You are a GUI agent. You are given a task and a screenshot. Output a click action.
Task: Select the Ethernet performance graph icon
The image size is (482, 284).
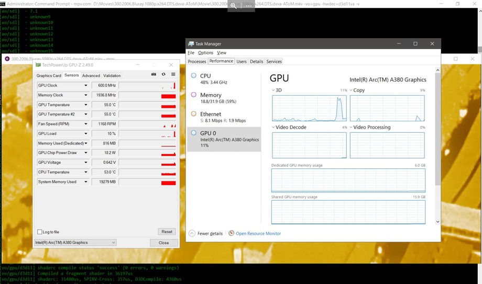point(194,114)
